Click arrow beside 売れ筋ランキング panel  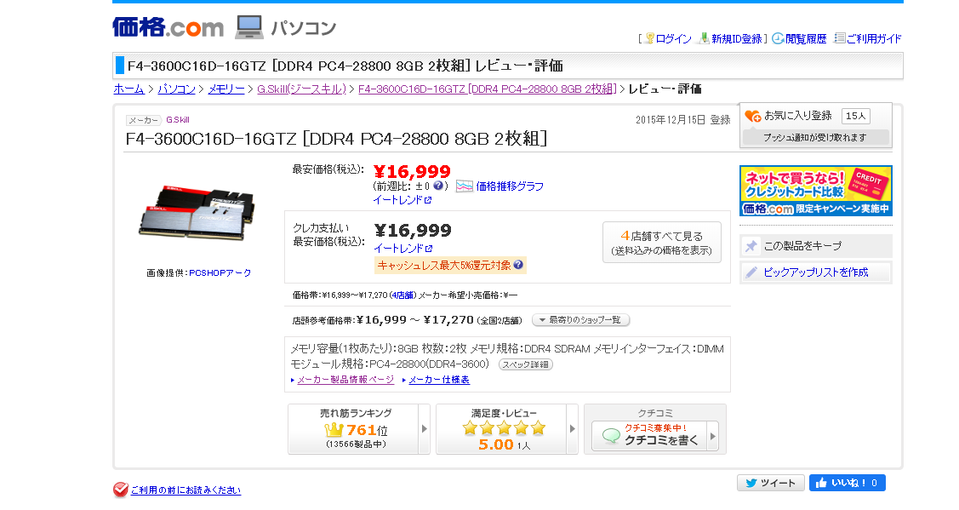[x=425, y=429]
